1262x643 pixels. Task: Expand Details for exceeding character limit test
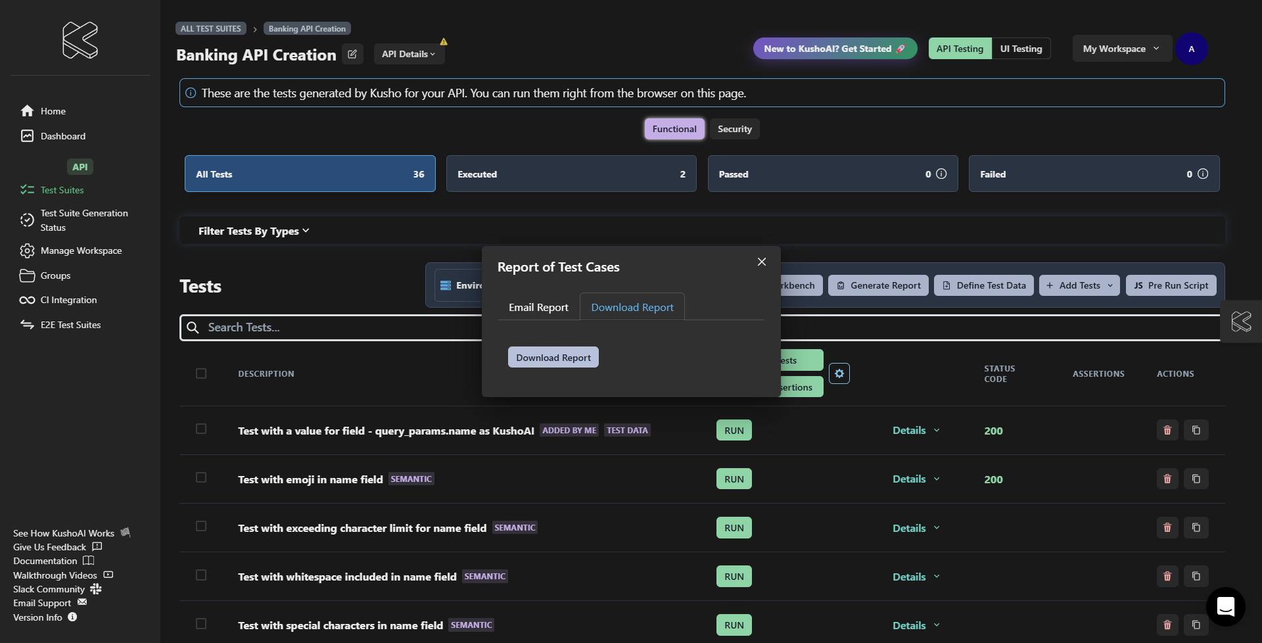(916, 528)
